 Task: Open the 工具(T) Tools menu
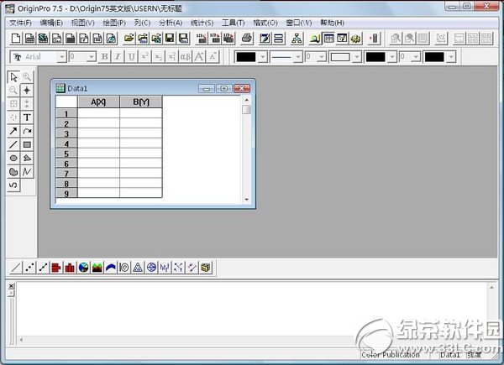pos(234,23)
